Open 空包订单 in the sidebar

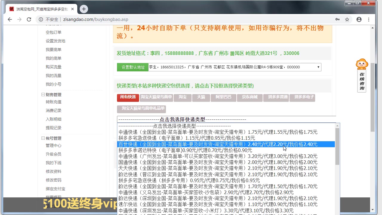coord(53,32)
